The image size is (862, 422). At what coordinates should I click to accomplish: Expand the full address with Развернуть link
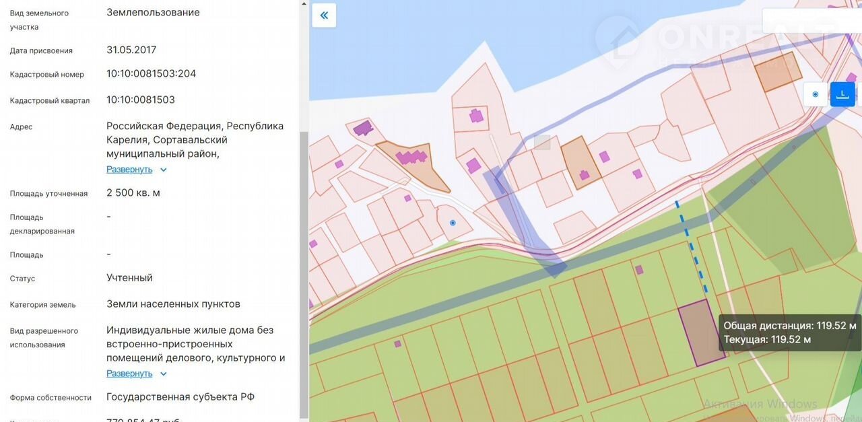[x=129, y=170]
